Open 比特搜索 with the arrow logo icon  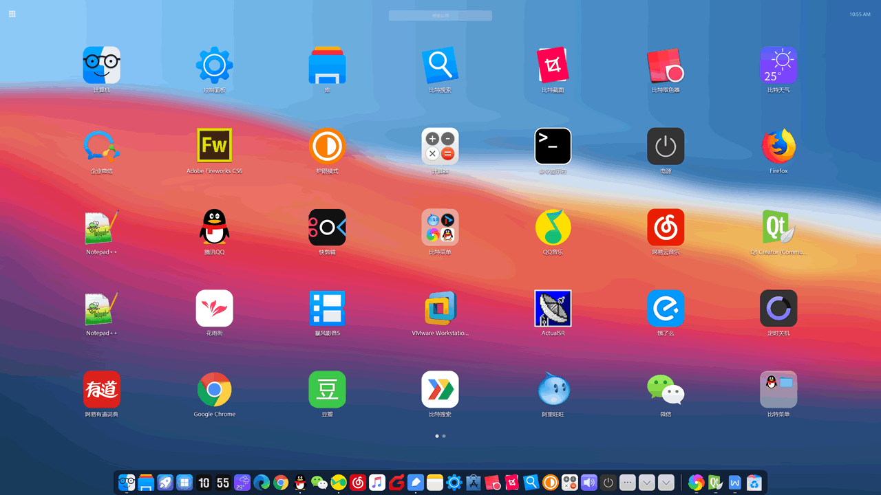coord(440,390)
